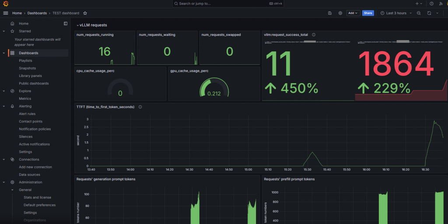Viewport: 448px width, 224px height.
Task: Click the Home house icon in sidebar
Action: pyautogui.click(x=12, y=24)
